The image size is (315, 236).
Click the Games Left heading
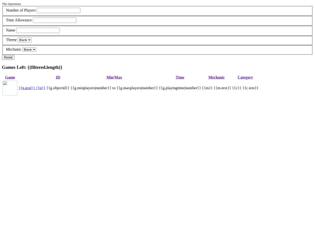click(32, 67)
